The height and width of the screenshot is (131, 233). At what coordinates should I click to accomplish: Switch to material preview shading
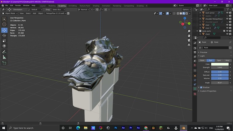tap(184, 14)
